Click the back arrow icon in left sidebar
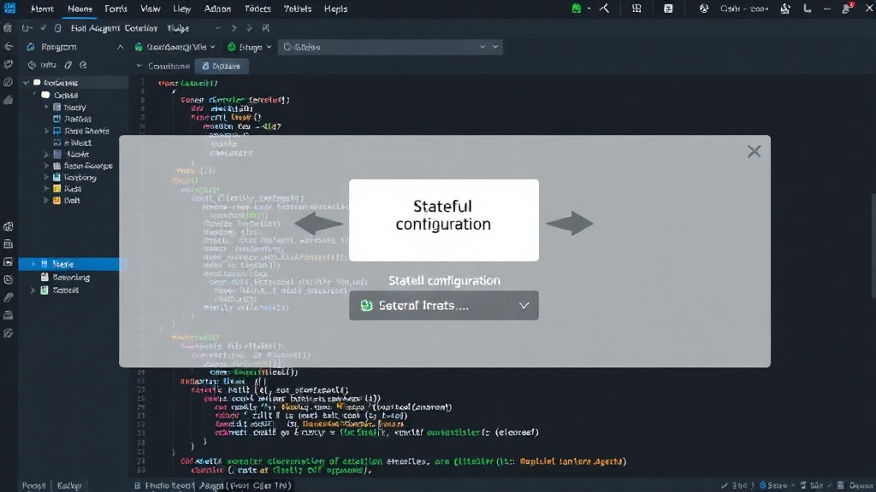Viewport: 876px width, 492px height. point(9,47)
